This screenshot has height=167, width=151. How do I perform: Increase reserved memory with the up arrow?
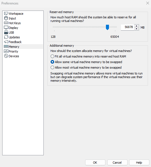point(137,26)
